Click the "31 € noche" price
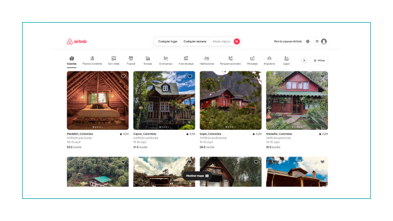This screenshot has width=393, height=221. pyautogui.click(x=273, y=148)
